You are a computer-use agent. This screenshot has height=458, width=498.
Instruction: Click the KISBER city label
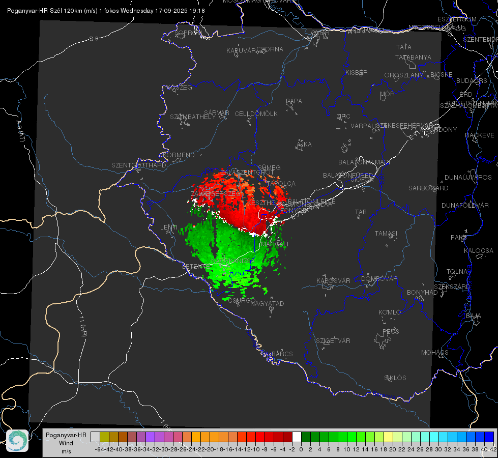(x=357, y=72)
